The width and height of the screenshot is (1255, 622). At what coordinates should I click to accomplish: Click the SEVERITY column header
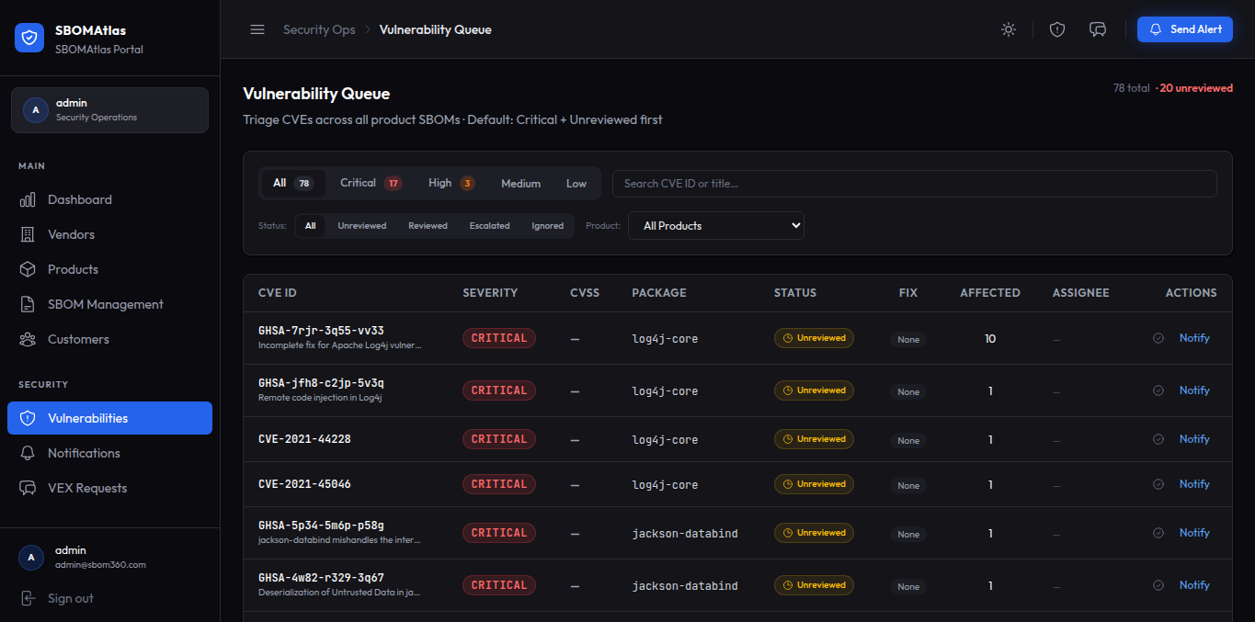490,293
